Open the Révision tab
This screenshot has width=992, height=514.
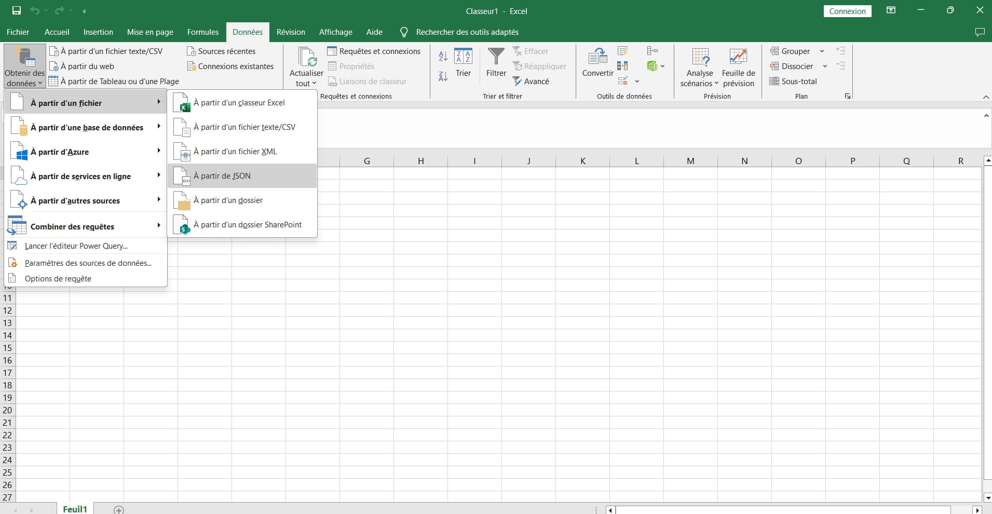pyautogui.click(x=291, y=32)
